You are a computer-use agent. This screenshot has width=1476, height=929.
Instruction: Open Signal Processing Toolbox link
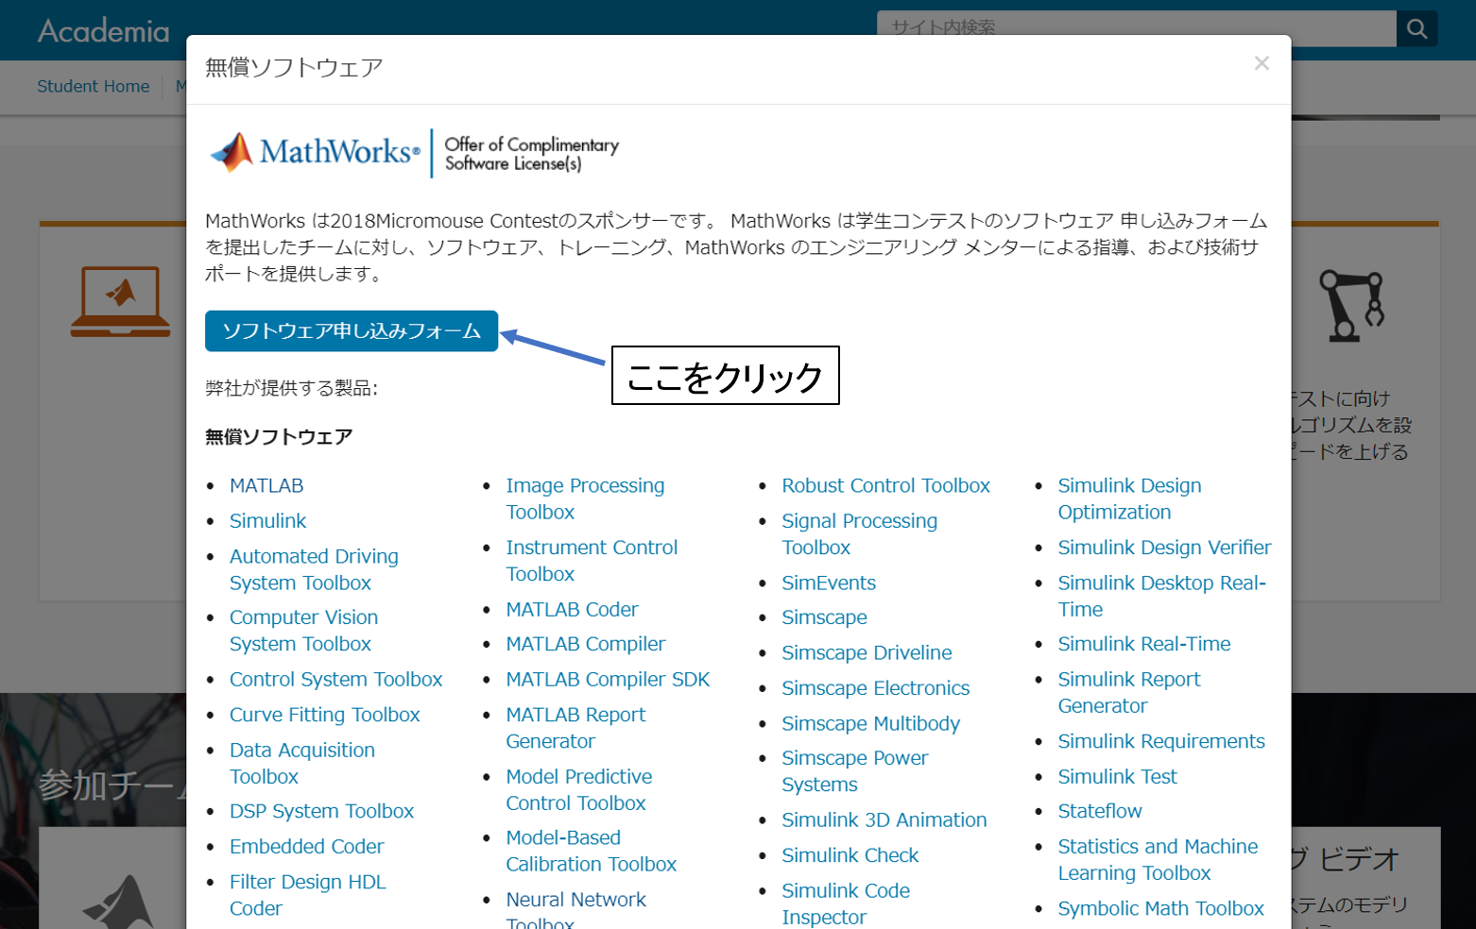click(859, 534)
